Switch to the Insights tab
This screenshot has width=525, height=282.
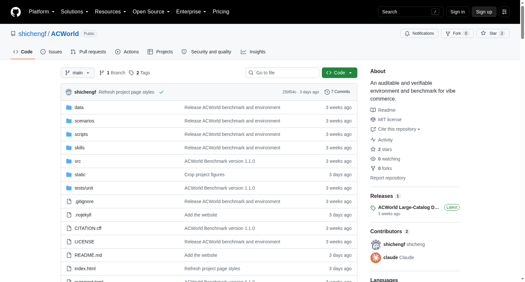(x=253, y=52)
